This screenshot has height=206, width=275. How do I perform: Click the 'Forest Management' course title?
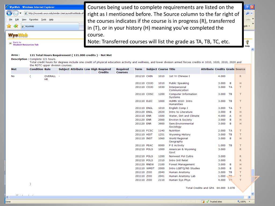click(182, 164)
